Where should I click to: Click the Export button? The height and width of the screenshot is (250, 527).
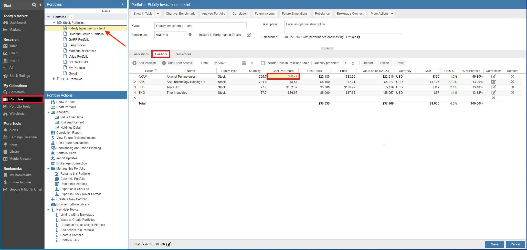385,63
